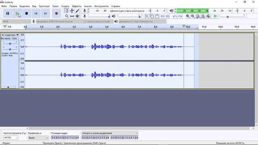Open the Вид menu
258x145 pixels.
pos(34,6)
